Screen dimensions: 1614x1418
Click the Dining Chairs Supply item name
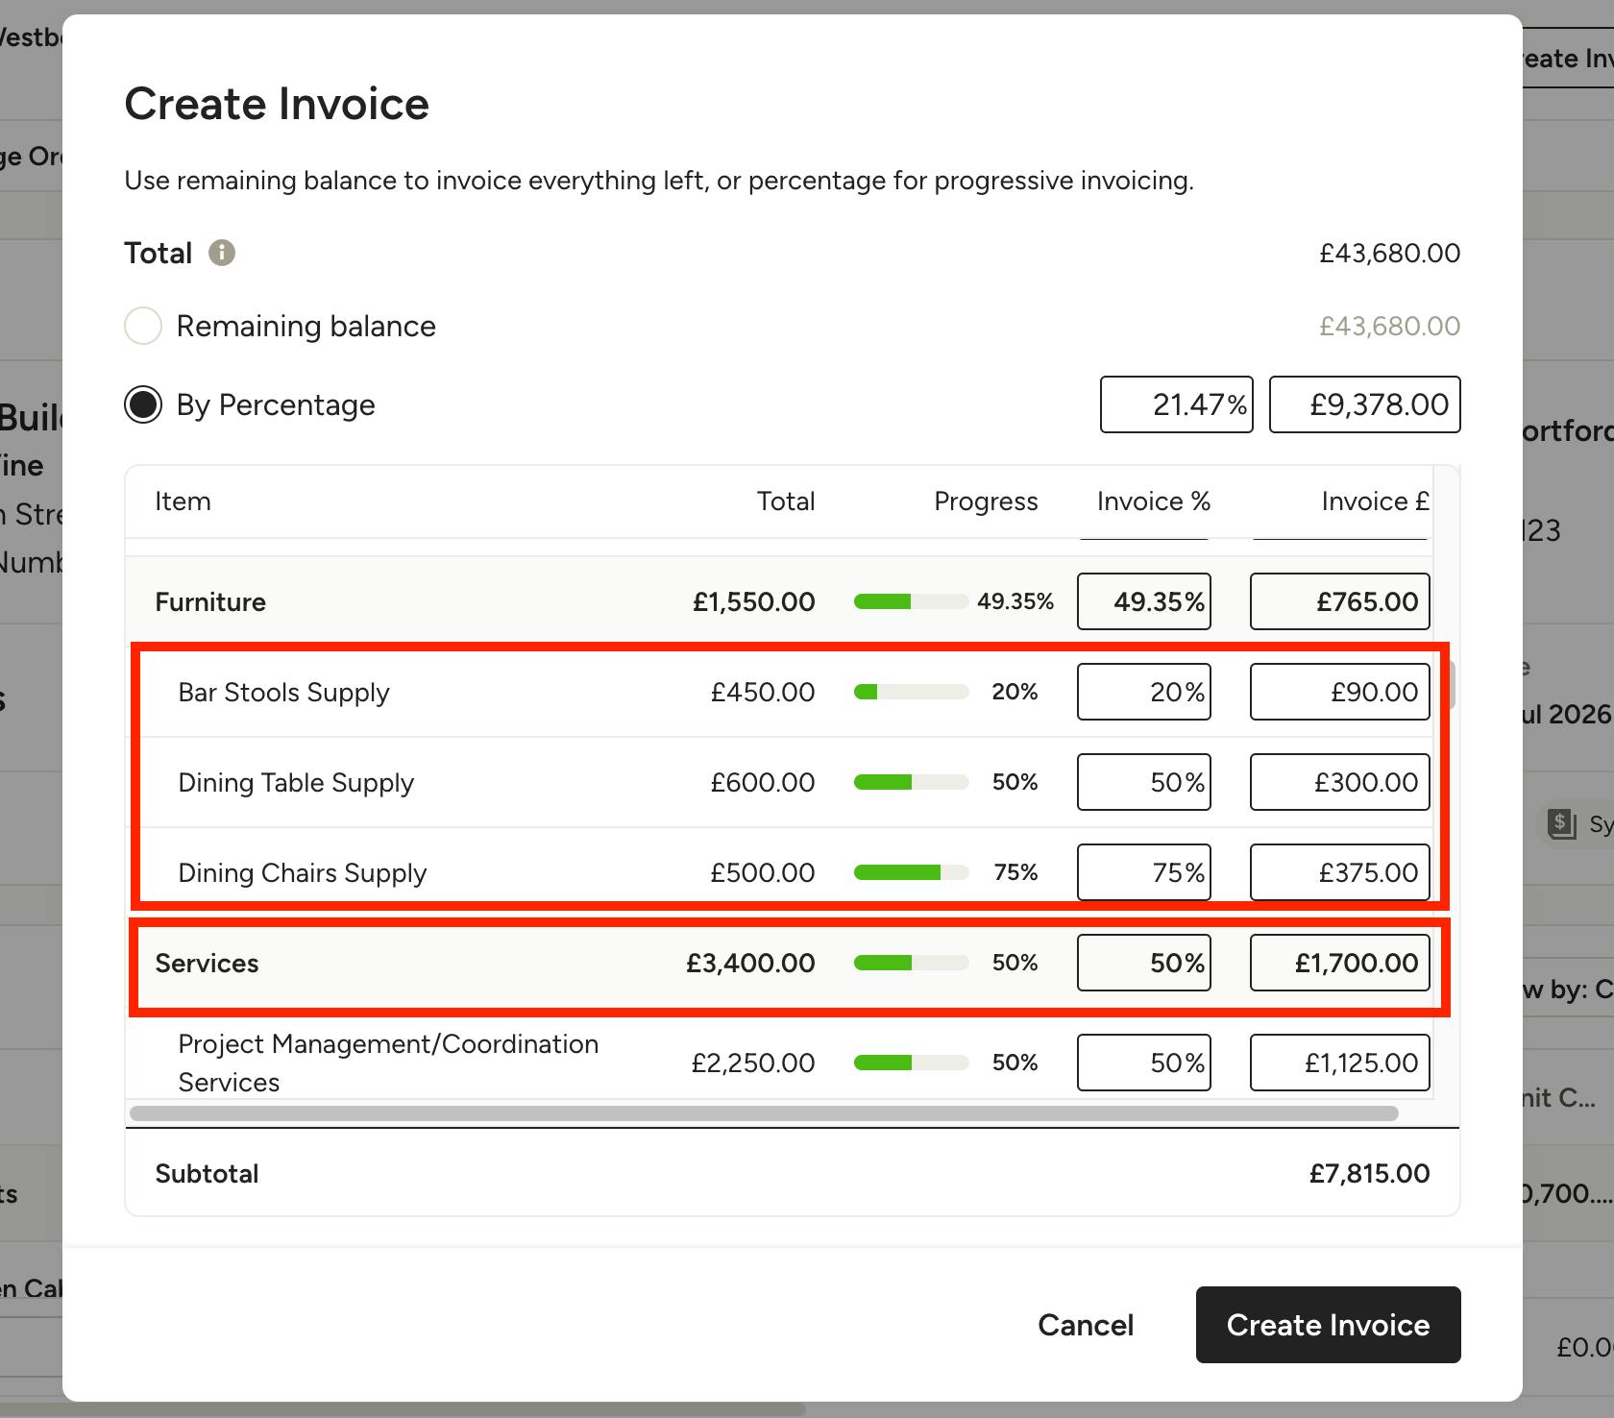(303, 873)
